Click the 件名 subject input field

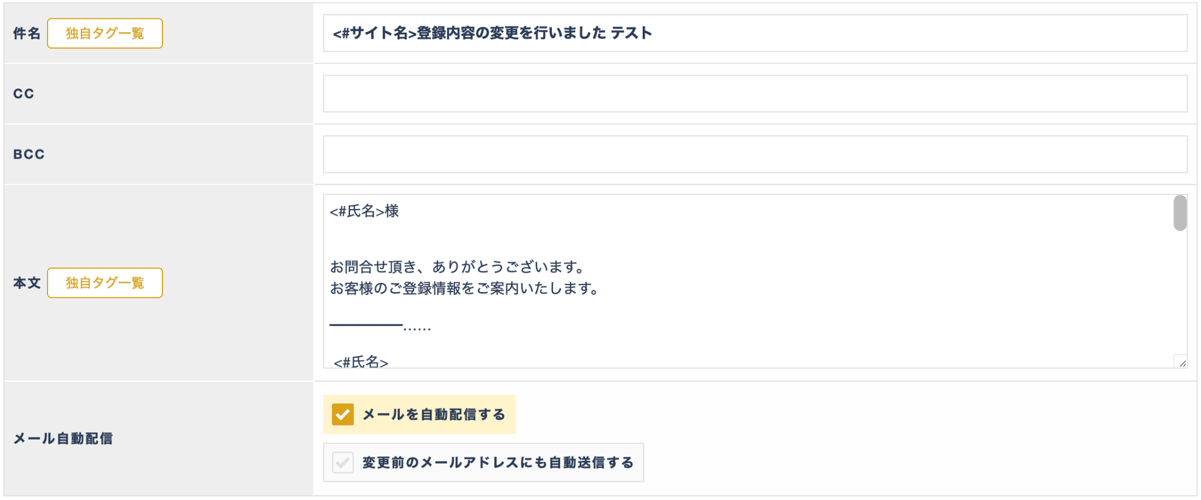coord(755,33)
